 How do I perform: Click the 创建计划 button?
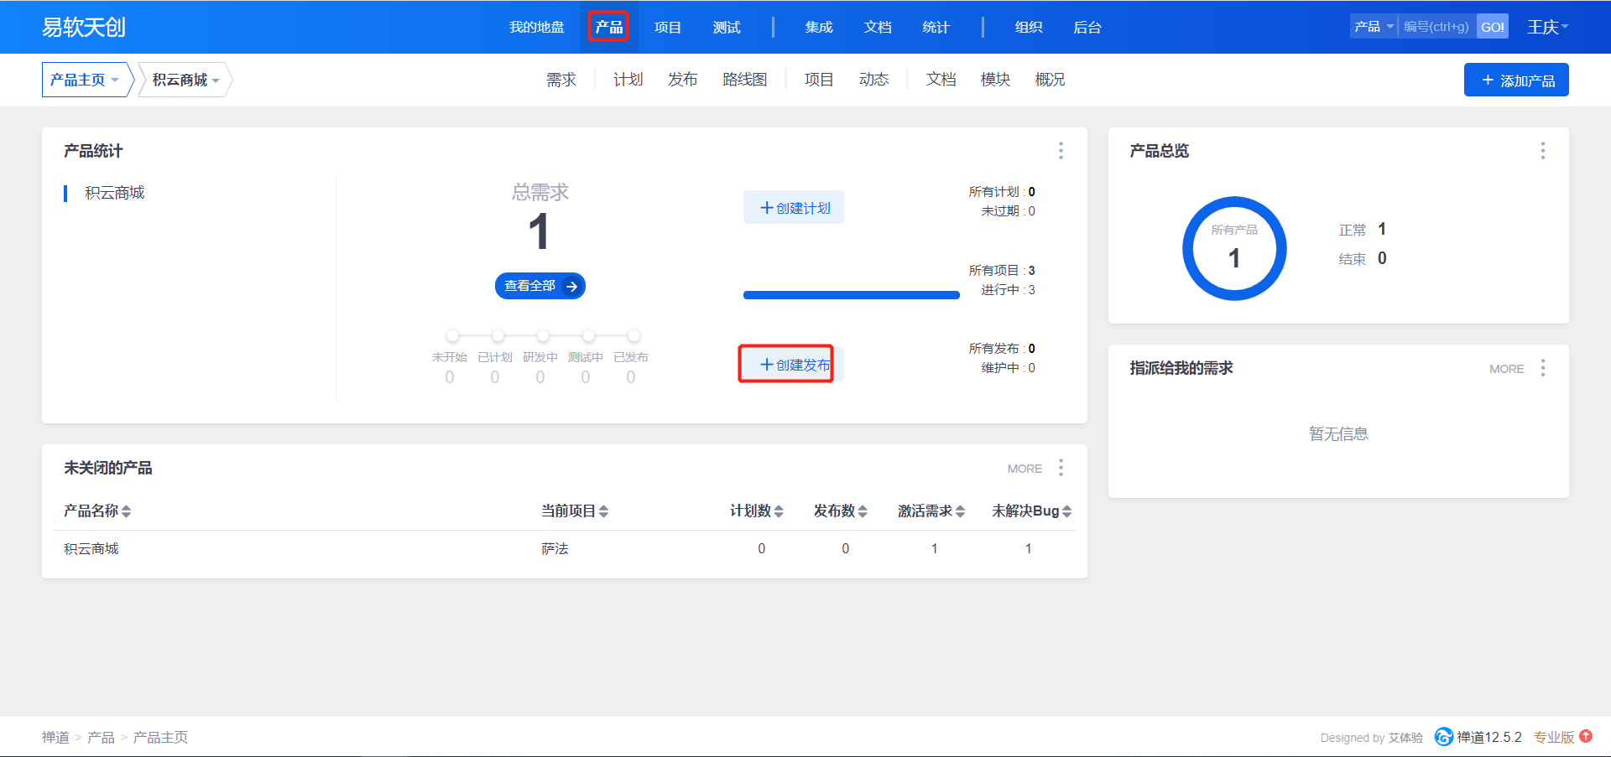pos(792,207)
